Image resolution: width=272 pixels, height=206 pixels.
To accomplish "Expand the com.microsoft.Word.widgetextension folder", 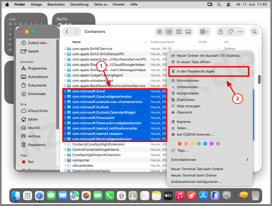I will click(x=65, y=139).
